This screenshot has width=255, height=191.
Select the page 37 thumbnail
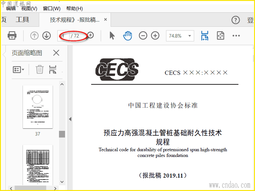click(x=38, y=107)
